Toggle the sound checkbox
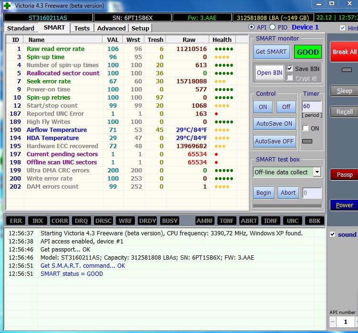 (332, 234)
